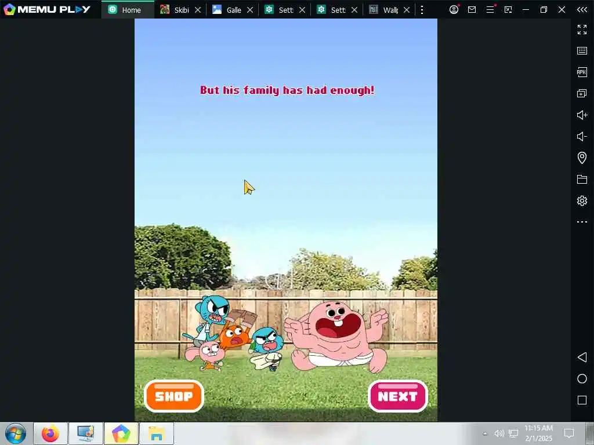Open the MEmu account profile icon
The image size is (594, 445).
[454, 9]
